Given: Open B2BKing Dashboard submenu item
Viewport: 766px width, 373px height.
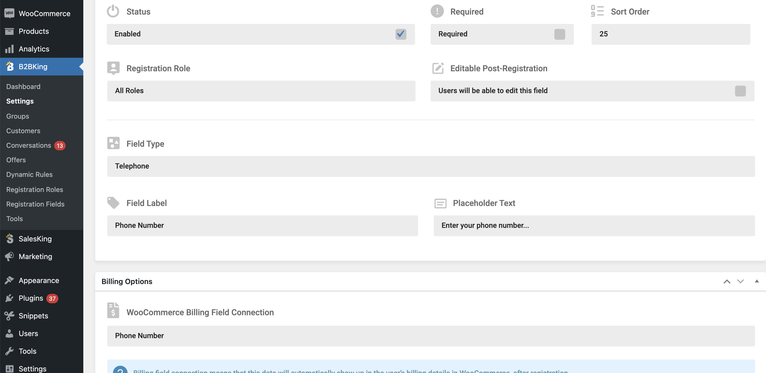Looking at the screenshot, I should coord(23,86).
